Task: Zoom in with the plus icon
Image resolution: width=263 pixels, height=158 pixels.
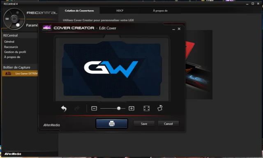Action: pyautogui.click(x=131, y=109)
